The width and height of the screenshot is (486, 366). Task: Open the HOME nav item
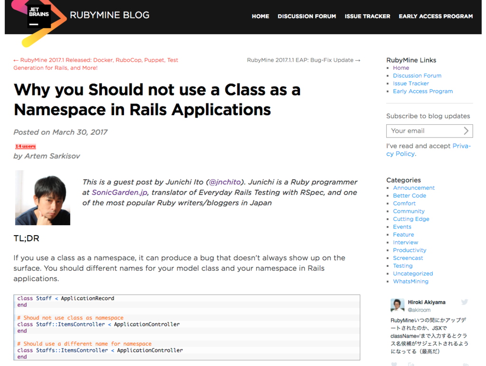point(261,16)
